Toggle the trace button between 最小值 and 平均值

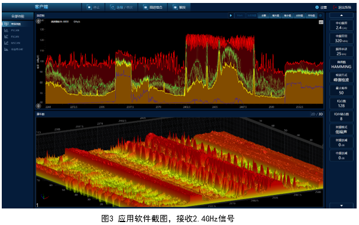[299, 15]
